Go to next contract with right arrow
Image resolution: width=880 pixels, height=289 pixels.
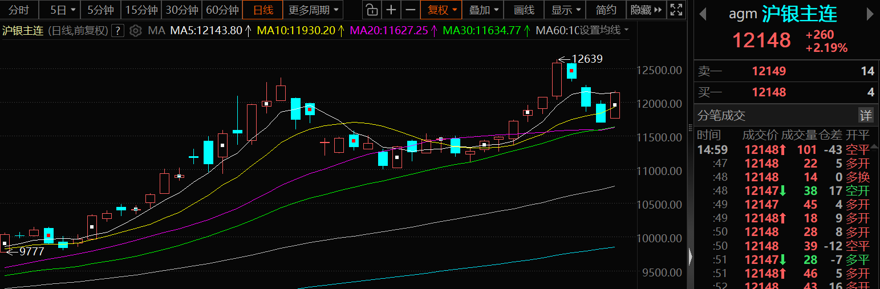[x=871, y=13]
